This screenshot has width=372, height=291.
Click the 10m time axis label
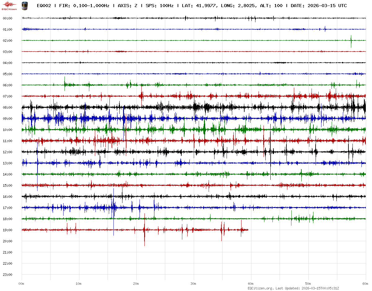tap(79, 284)
